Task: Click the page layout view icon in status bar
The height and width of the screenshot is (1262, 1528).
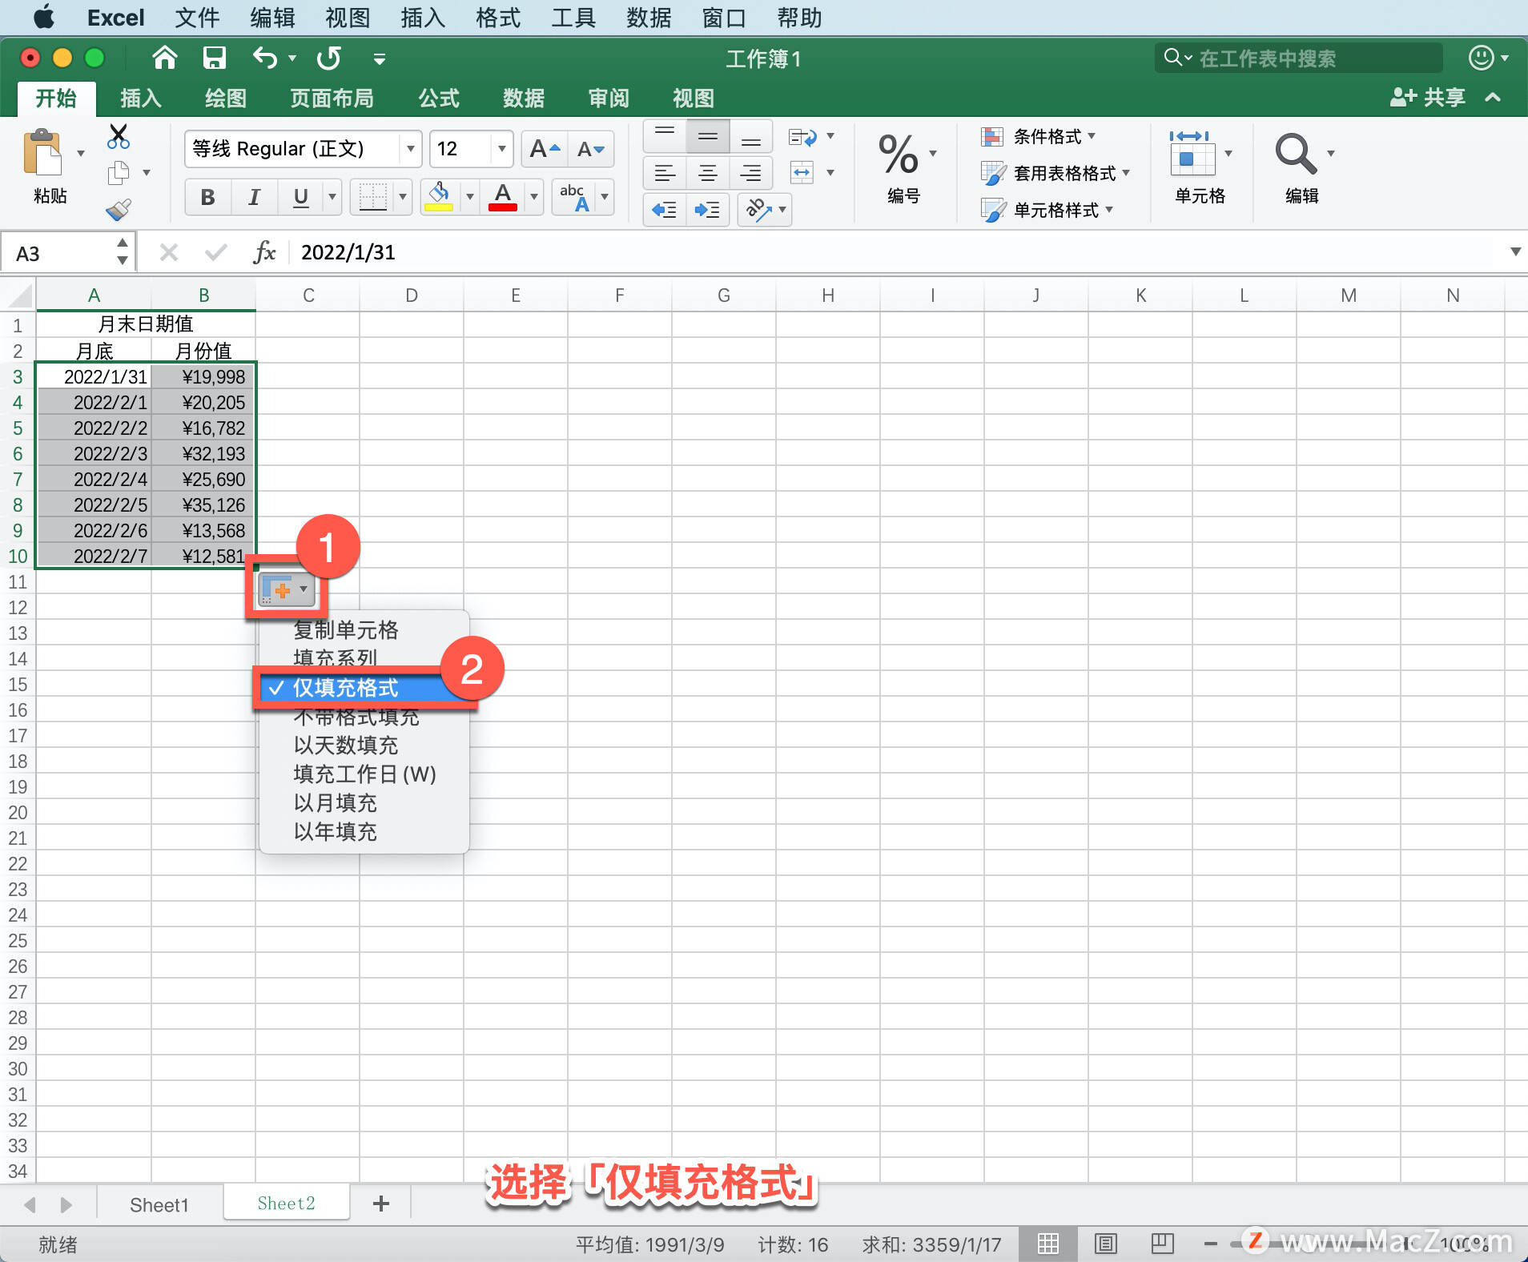Action: 1105,1244
